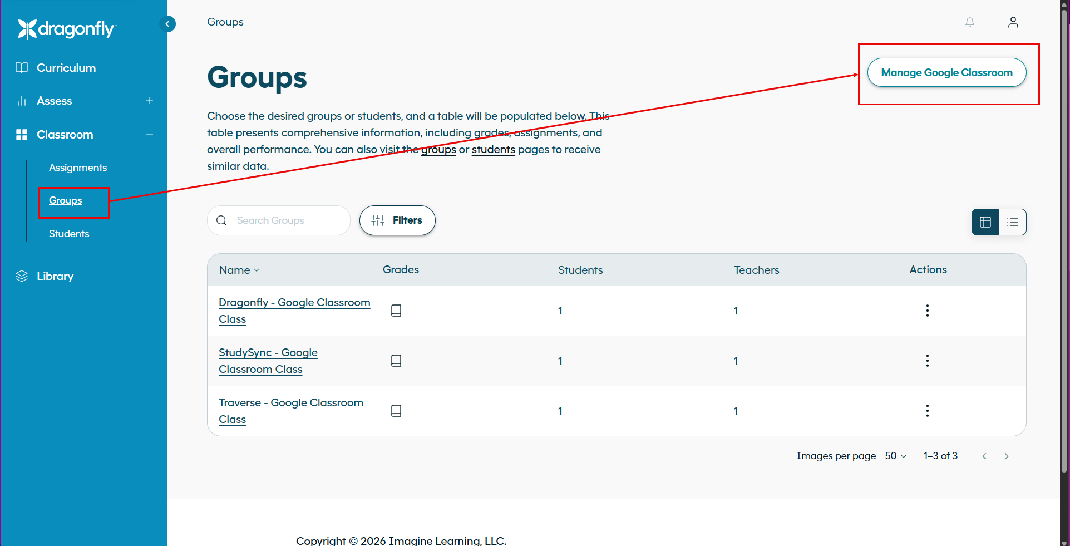Open Dragonfly - Google Classroom Class
The width and height of the screenshot is (1070, 546).
pyautogui.click(x=294, y=311)
